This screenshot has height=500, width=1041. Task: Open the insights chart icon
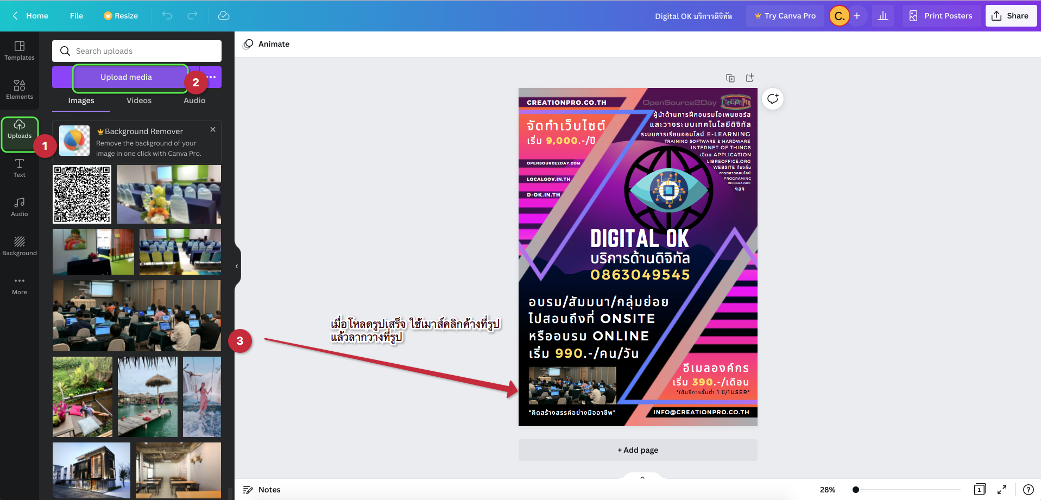pos(883,16)
